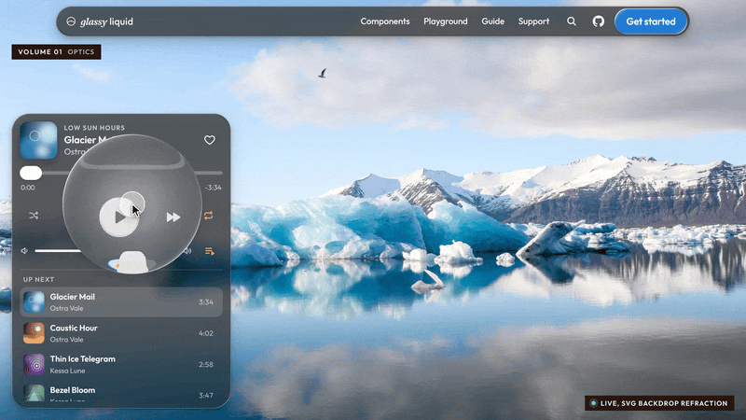Click the 0:00 elapsed time

[28, 188]
